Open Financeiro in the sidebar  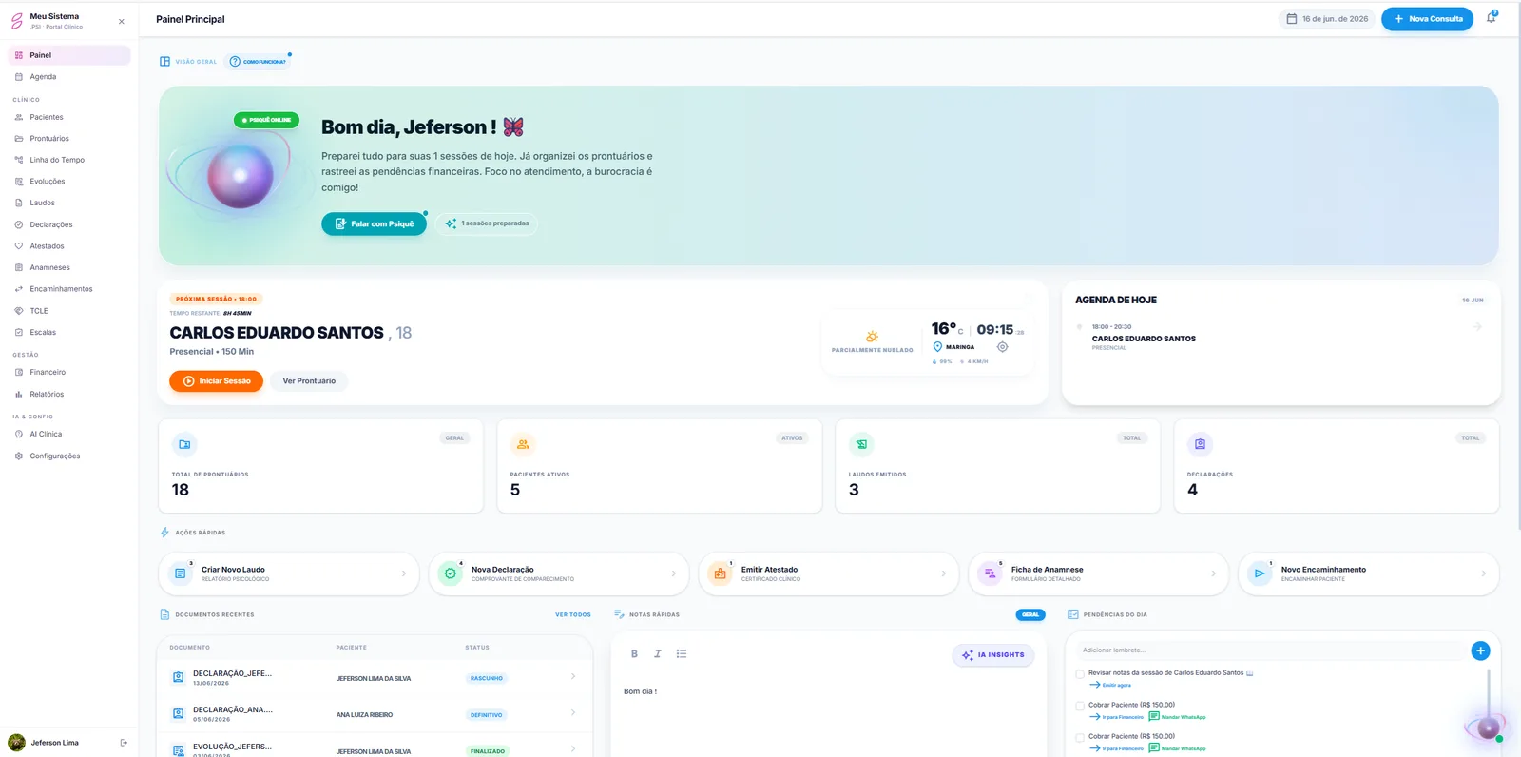click(69, 372)
